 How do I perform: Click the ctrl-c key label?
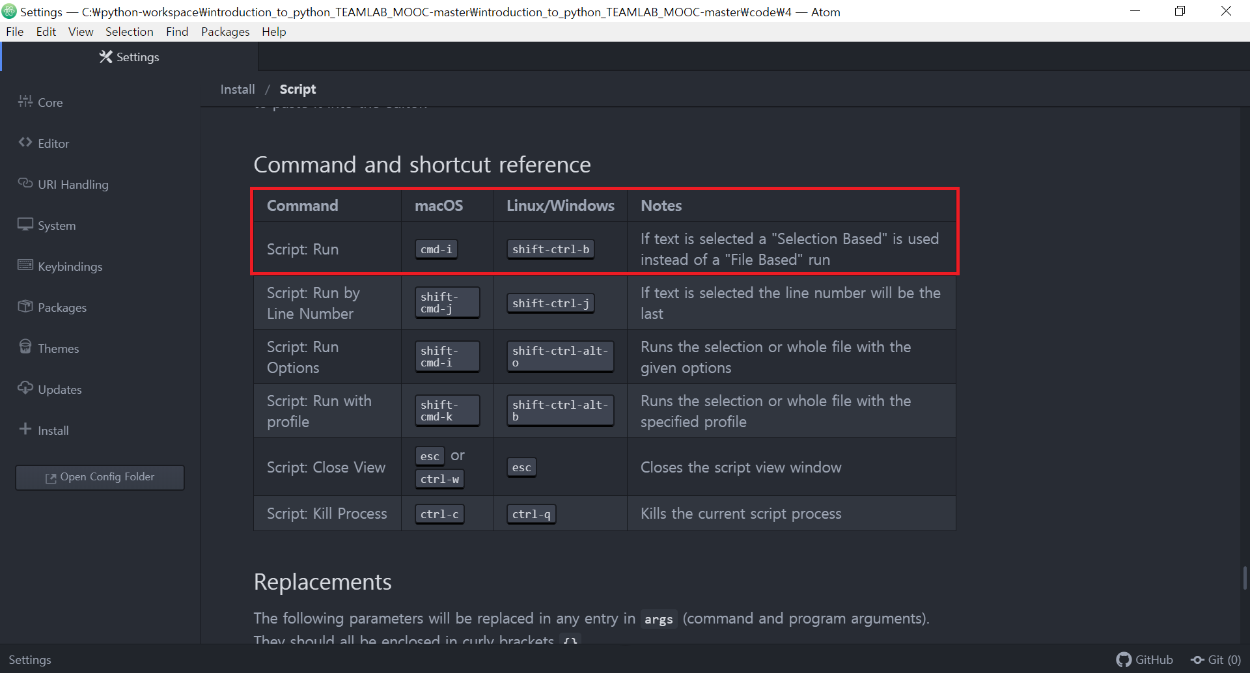(439, 514)
